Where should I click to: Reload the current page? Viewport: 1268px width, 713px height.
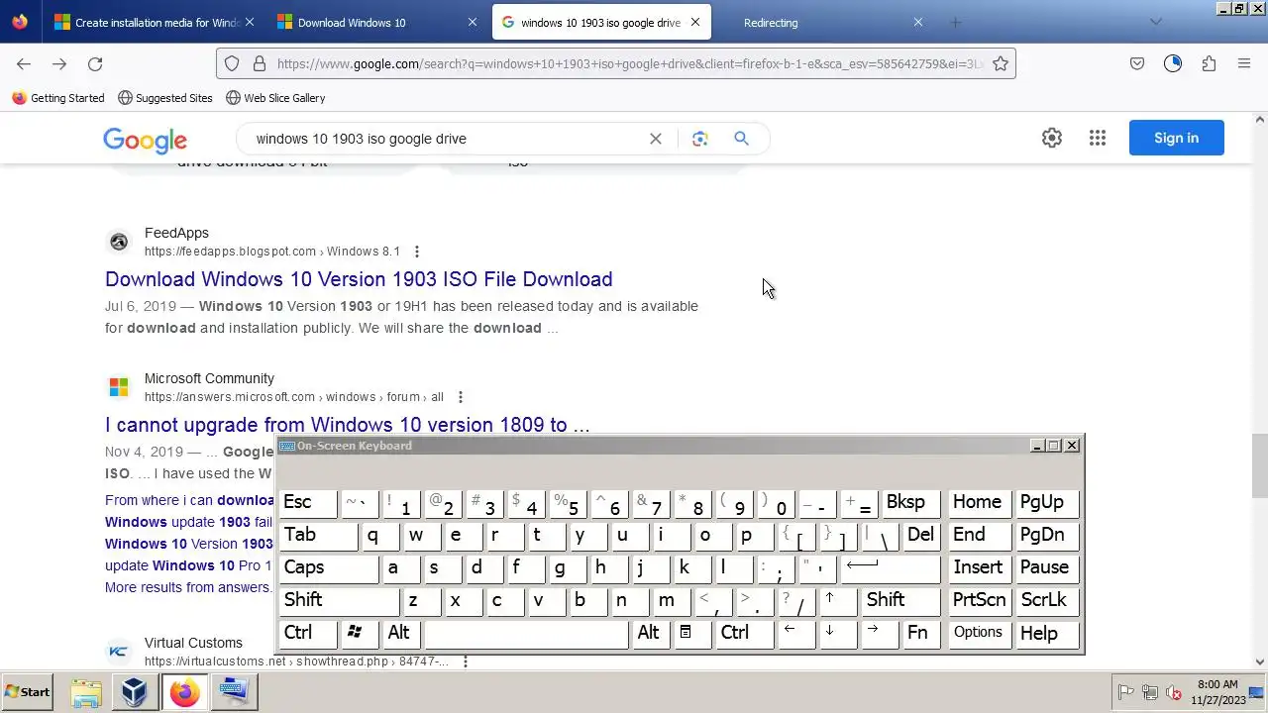(95, 63)
